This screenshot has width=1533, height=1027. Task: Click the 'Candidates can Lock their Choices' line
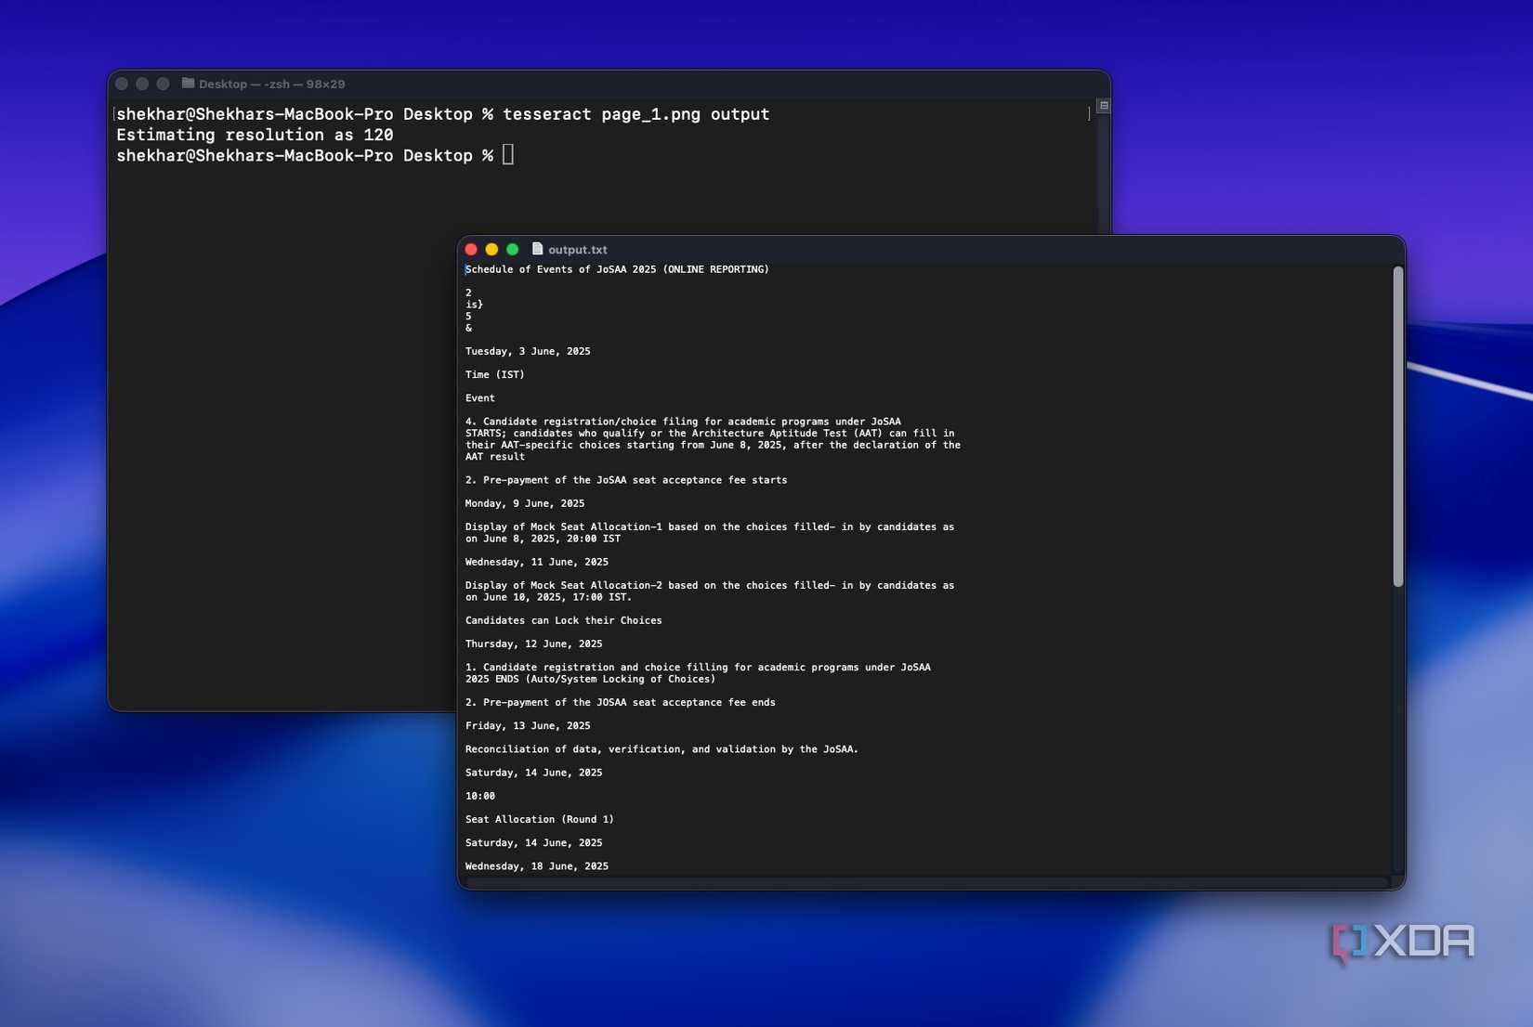pos(563,619)
